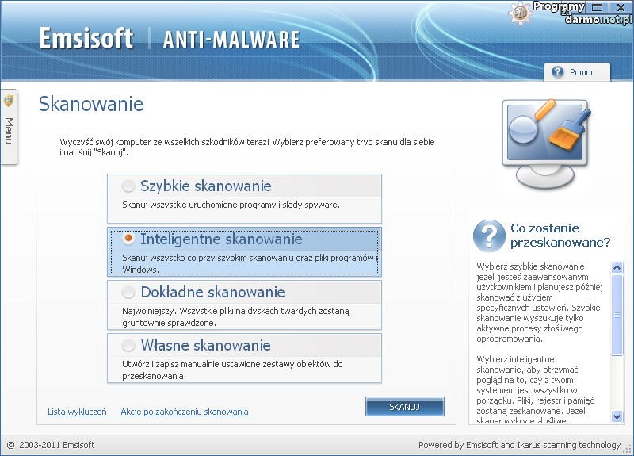634x456 pixels.
Task: Open the Lista wykluczeń link
Action: click(77, 412)
